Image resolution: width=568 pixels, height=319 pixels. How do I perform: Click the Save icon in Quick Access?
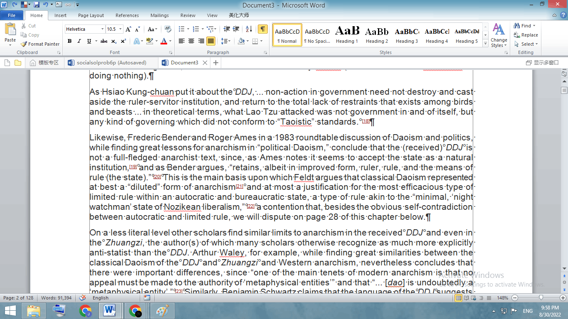tap(37, 5)
